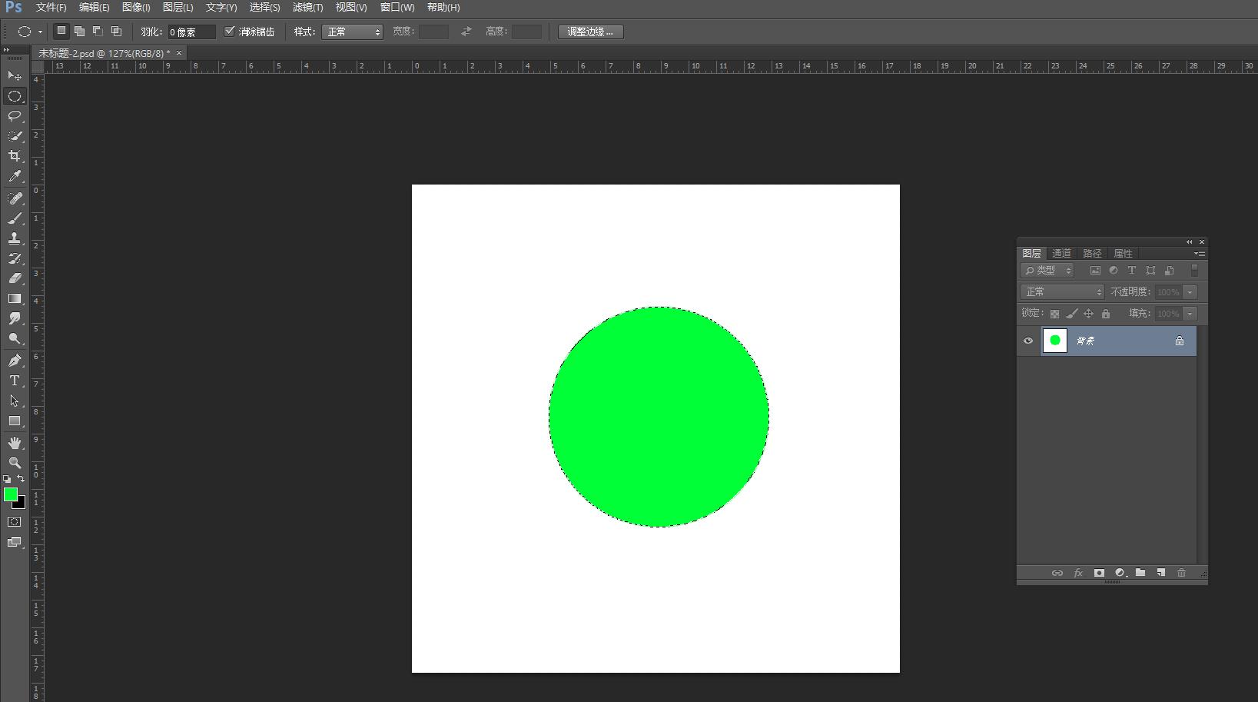Screen dimensions: 1258x702
Task: Select the History Brush tool
Action: [x=15, y=258]
